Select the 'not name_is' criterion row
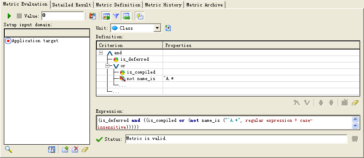Image resolution: width=364 pixels, height=158 pixels. tap(228, 78)
